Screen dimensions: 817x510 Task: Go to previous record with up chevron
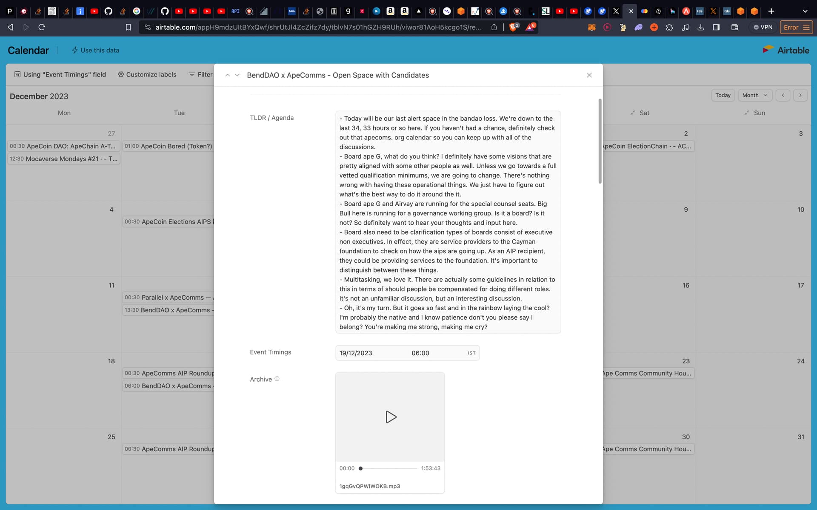tap(228, 75)
